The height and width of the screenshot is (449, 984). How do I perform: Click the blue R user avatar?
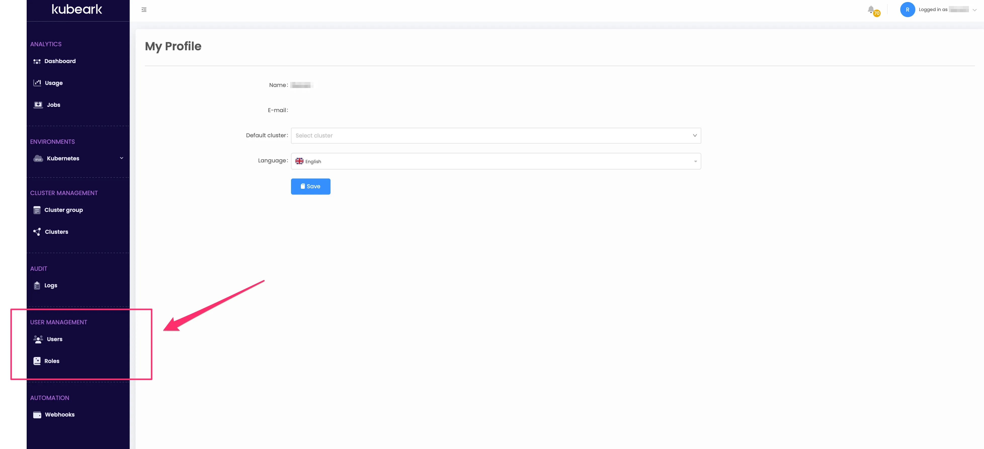point(907,10)
